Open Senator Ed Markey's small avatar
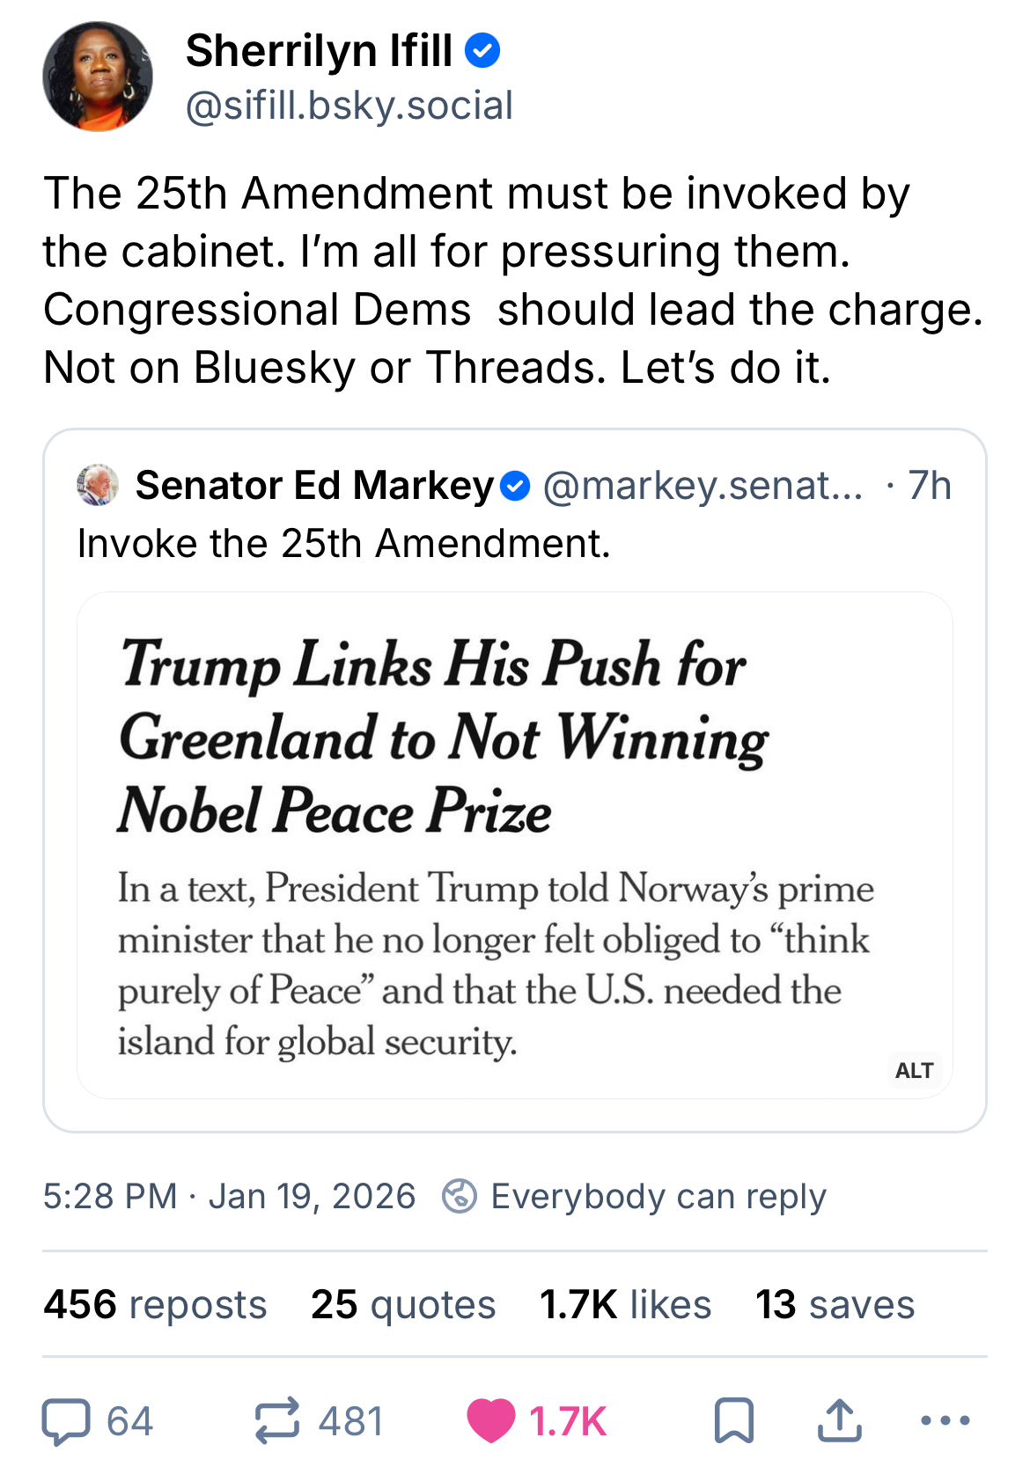 [98, 485]
